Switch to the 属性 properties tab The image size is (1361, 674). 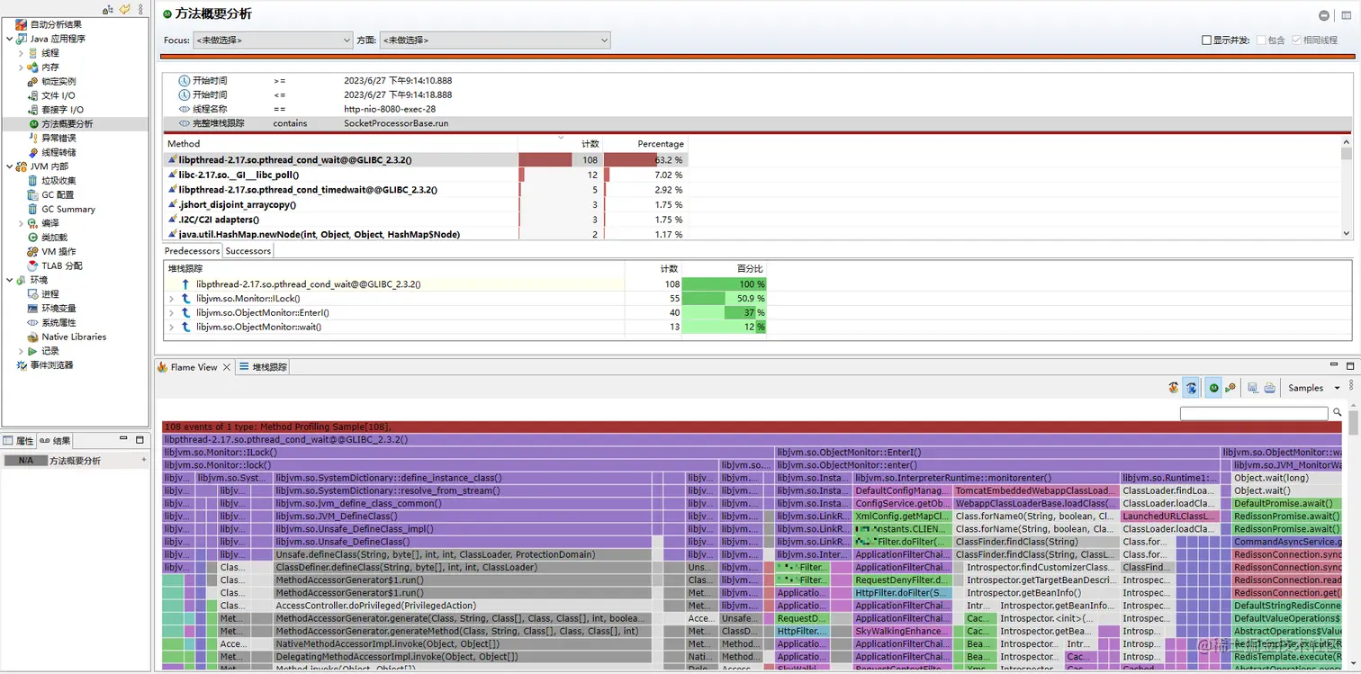pyautogui.click(x=18, y=441)
